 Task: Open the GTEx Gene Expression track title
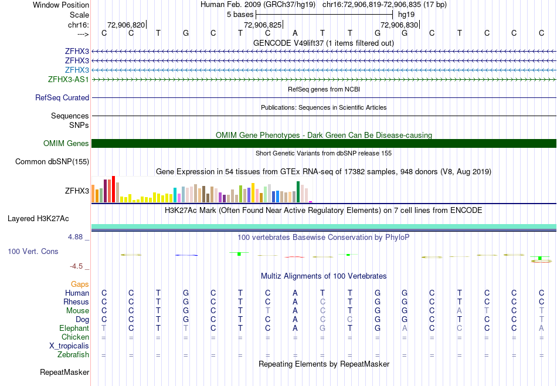coord(324,172)
